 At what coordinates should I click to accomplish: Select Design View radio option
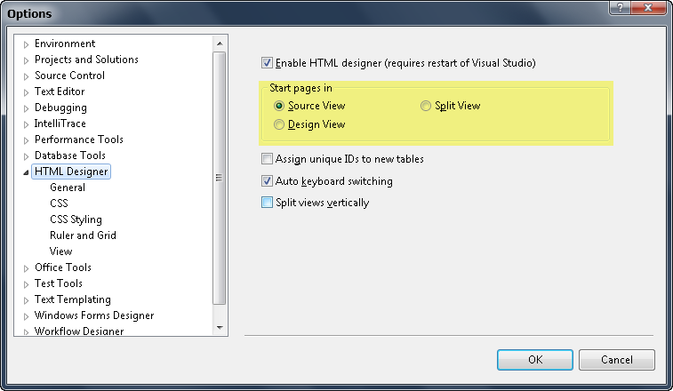pyautogui.click(x=280, y=125)
